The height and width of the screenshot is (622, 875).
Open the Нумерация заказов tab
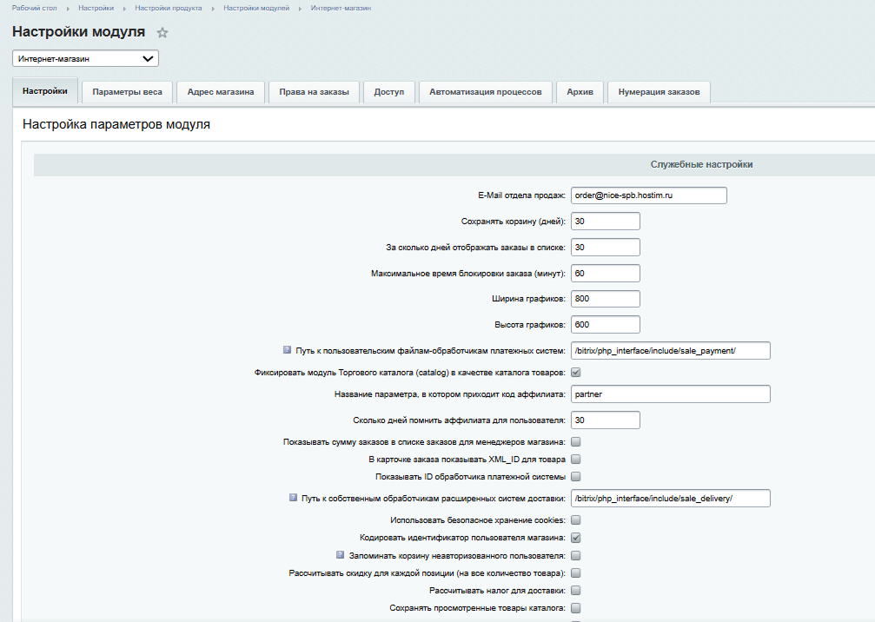point(659,92)
